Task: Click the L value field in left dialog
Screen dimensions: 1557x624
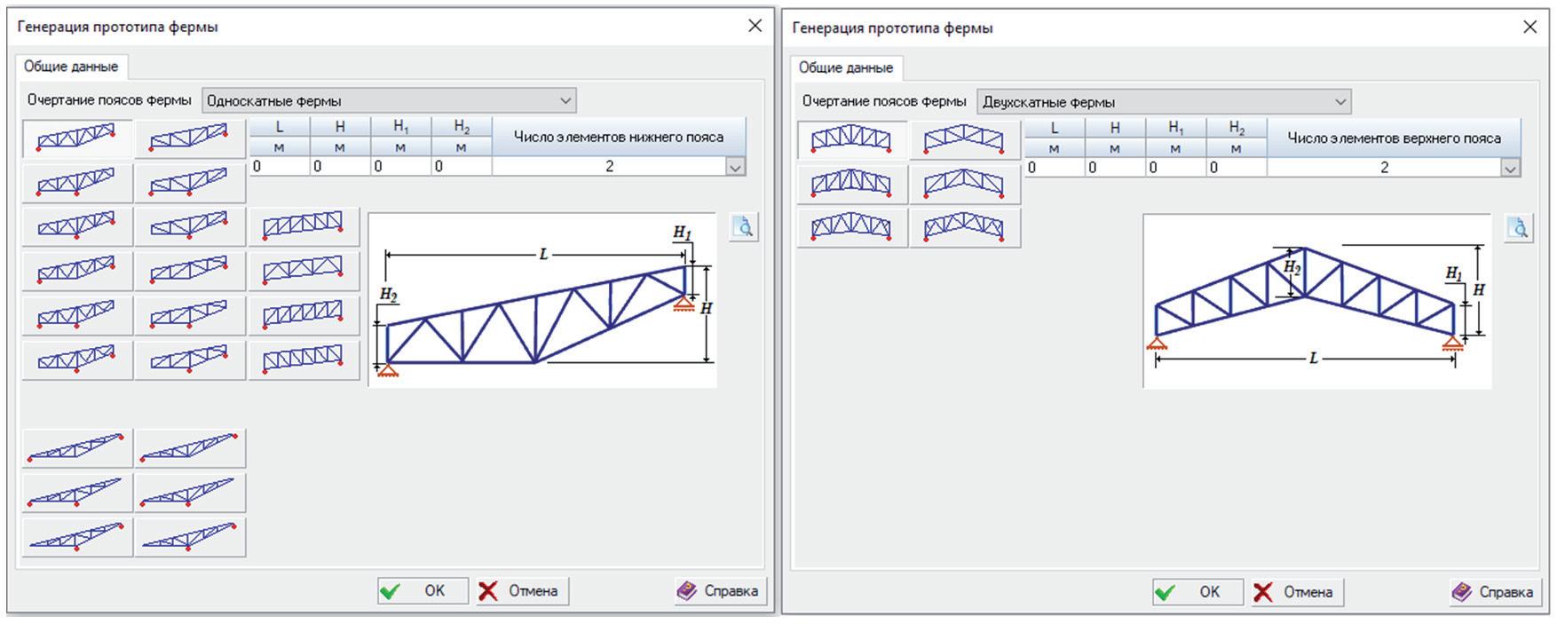Action: pyautogui.click(x=280, y=167)
